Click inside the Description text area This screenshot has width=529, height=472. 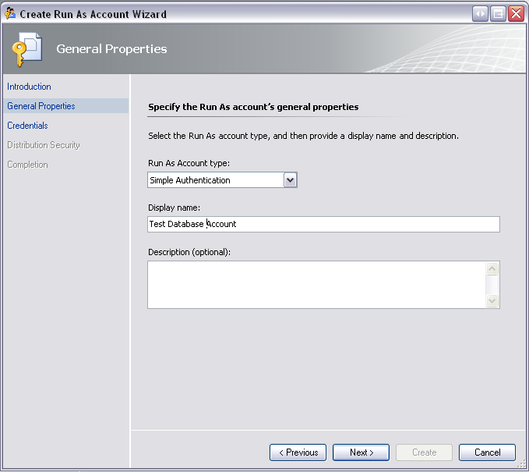pos(317,285)
